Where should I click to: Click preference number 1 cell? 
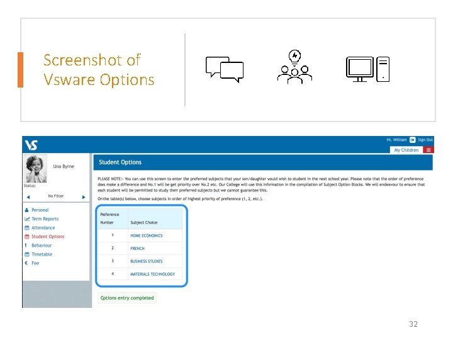coord(113,235)
